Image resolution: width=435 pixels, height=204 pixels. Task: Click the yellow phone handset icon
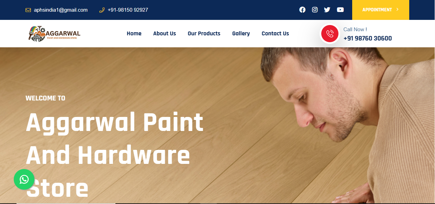[102, 10]
